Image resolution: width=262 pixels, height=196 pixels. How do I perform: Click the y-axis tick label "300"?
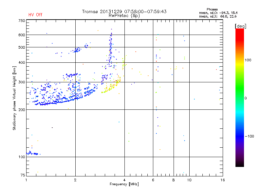coord(22,82)
